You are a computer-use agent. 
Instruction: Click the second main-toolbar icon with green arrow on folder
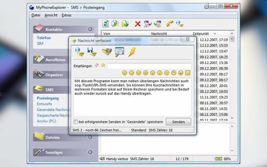point(115,24)
